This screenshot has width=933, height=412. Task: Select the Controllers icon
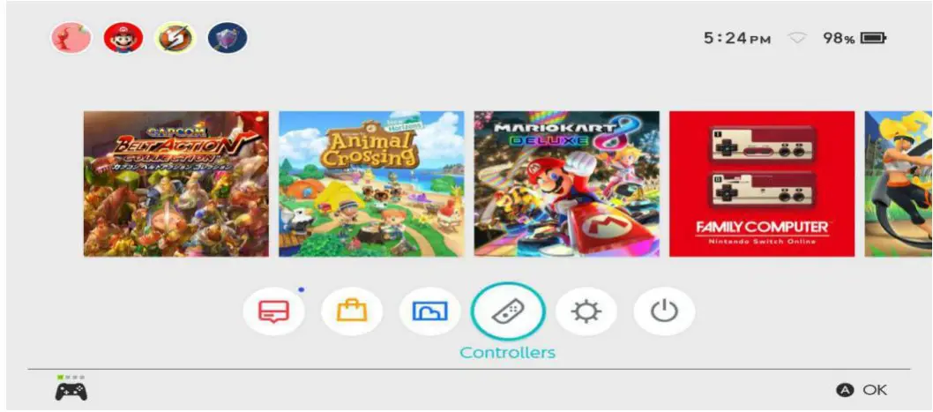(508, 311)
